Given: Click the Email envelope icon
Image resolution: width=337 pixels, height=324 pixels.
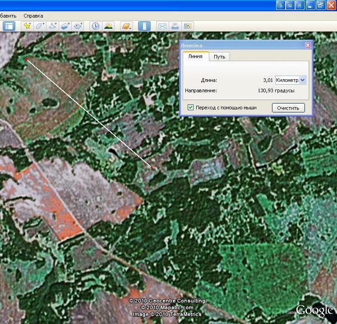Looking at the screenshot, I should click(162, 26).
